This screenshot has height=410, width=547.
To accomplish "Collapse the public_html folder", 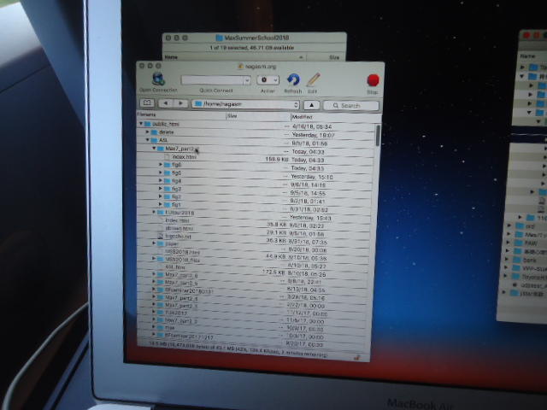I will 141,123.
